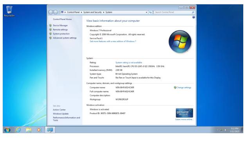Maximize the System window
The width and height of the screenshot is (246, 141).
pyautogui.click(x=187, y=7)
